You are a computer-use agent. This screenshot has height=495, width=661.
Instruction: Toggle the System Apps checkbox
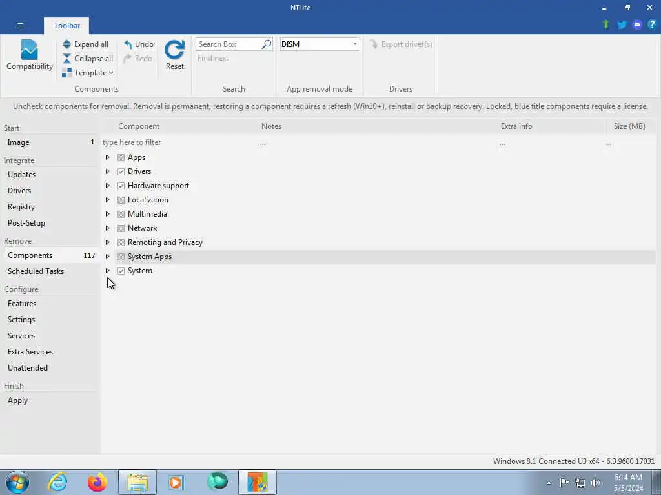pyautogui.click(x=121, y=257)
